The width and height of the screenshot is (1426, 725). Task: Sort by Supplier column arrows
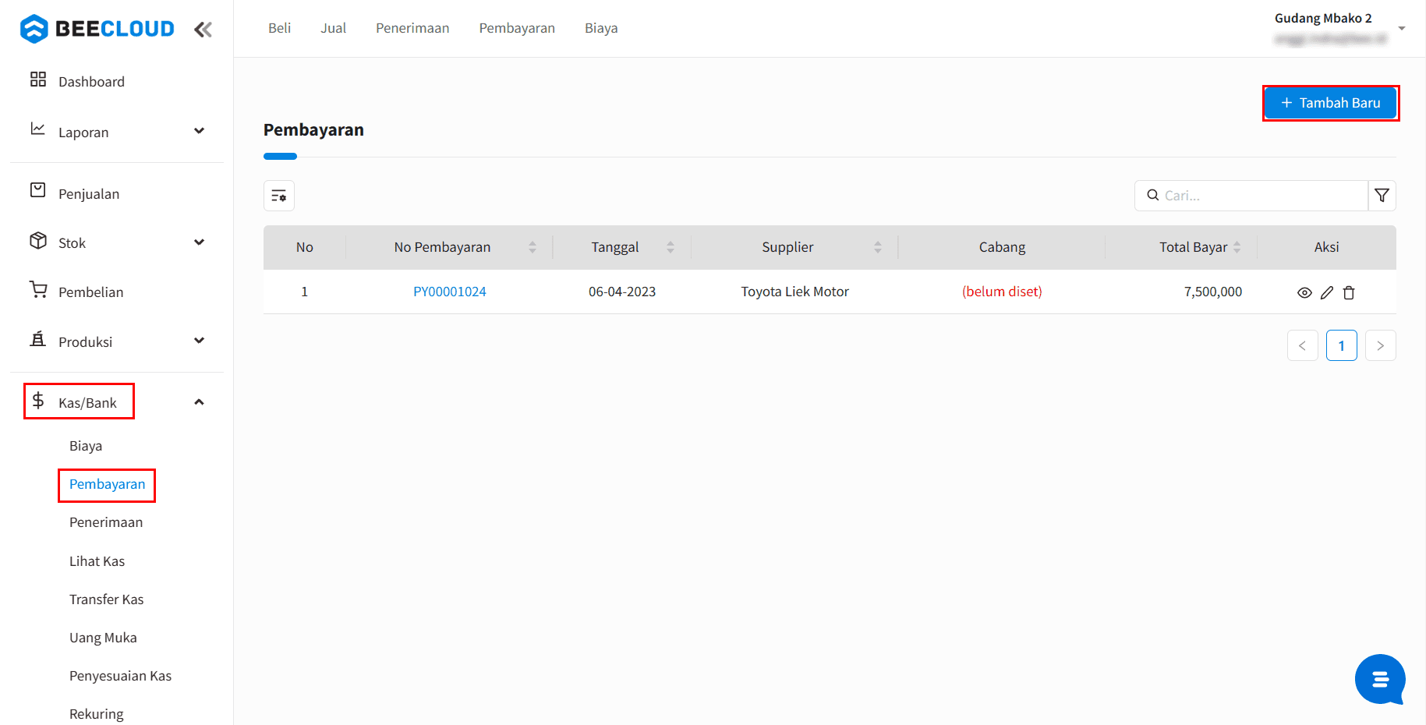tap(878, 247)
